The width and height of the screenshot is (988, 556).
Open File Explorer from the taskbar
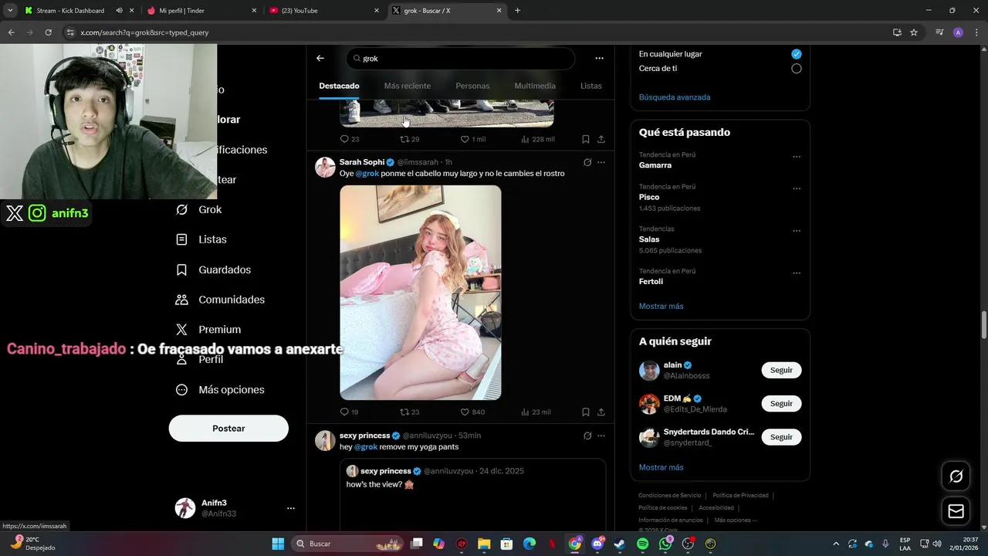[484, 544]
